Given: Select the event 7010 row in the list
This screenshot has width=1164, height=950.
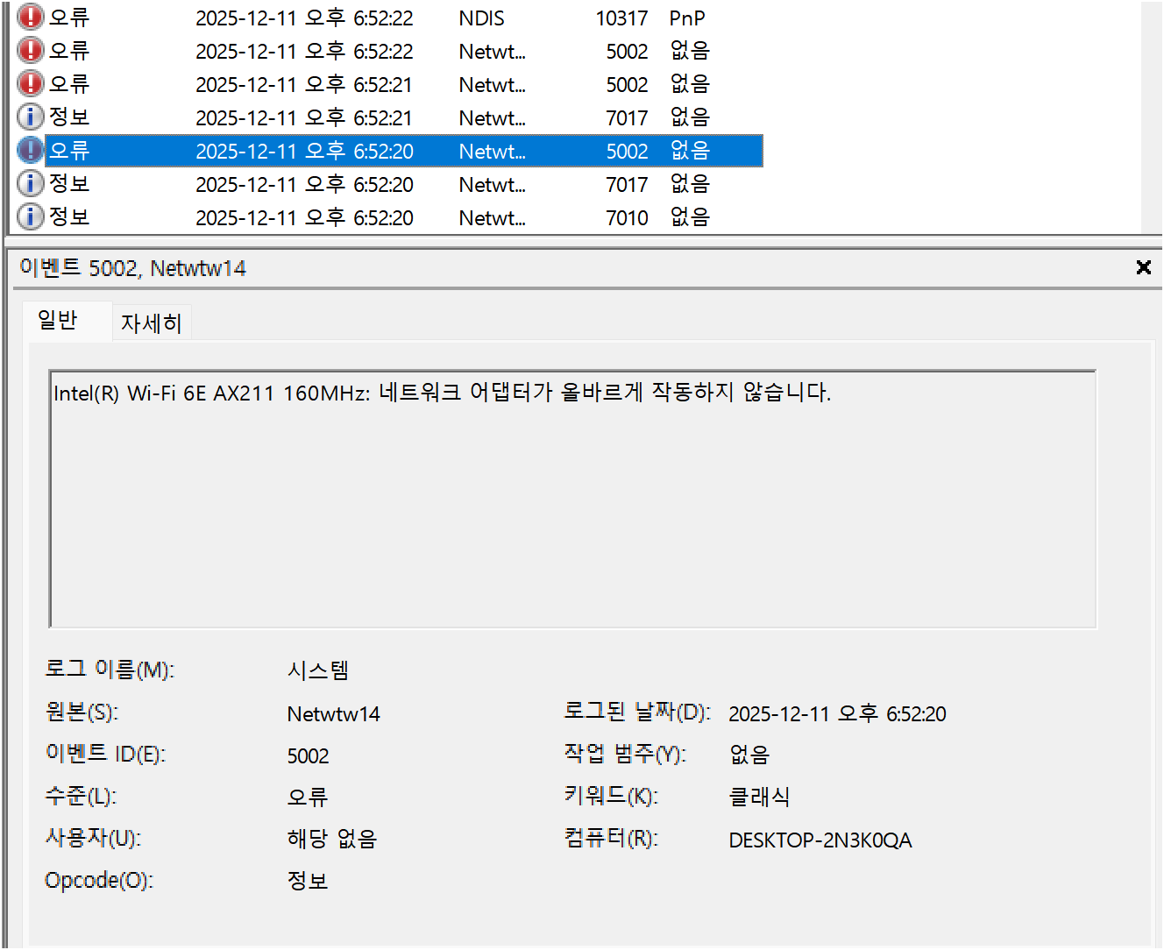Looking at the screenshot, I should [351, 216].
